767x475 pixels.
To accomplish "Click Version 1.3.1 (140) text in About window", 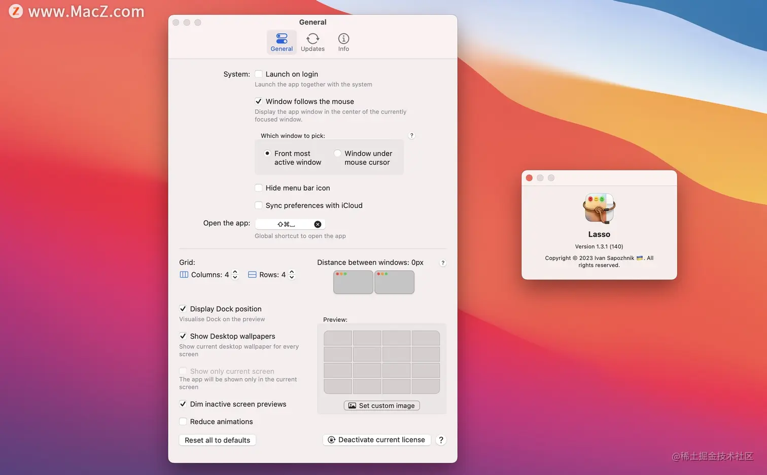I will coord(599,246).
